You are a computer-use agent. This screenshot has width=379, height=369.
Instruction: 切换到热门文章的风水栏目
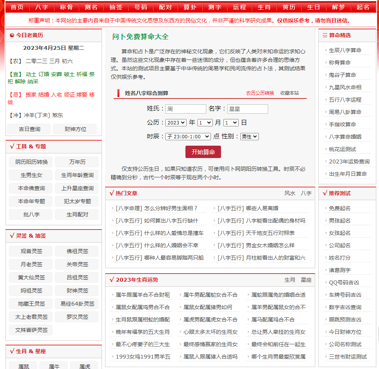[x=290, y=193]
